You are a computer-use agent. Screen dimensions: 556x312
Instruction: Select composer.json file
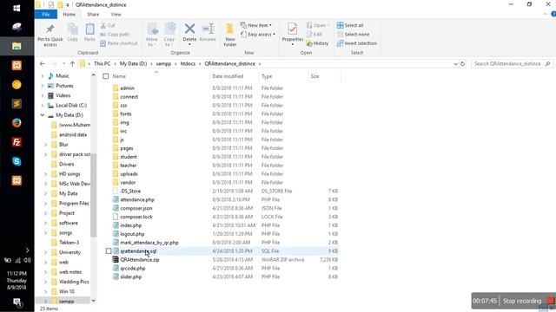click(136, 208)
